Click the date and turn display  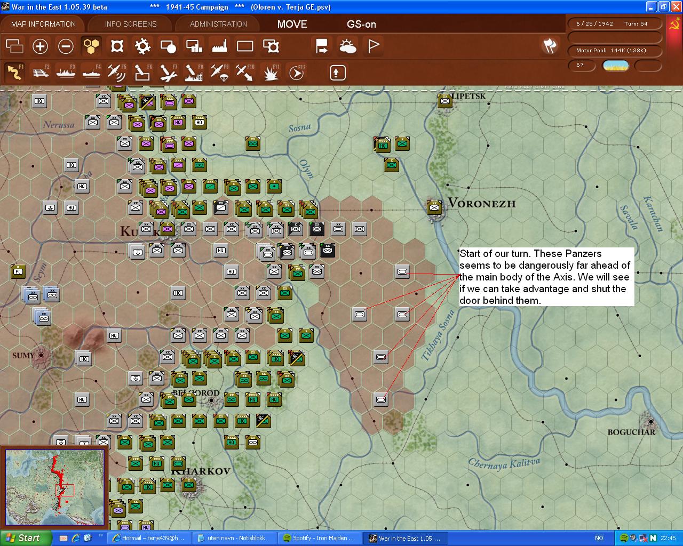[x=615, y=24]
